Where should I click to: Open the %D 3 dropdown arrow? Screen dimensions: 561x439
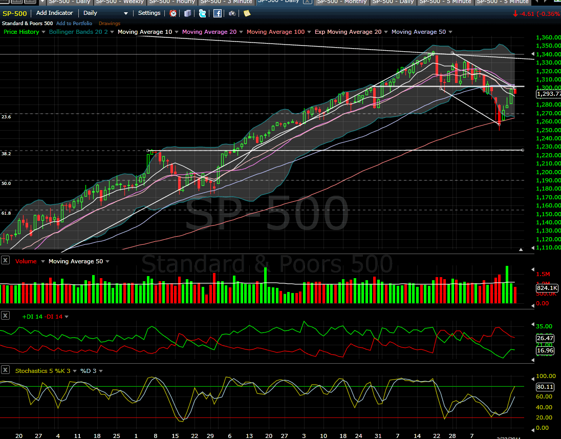(101, 371)
